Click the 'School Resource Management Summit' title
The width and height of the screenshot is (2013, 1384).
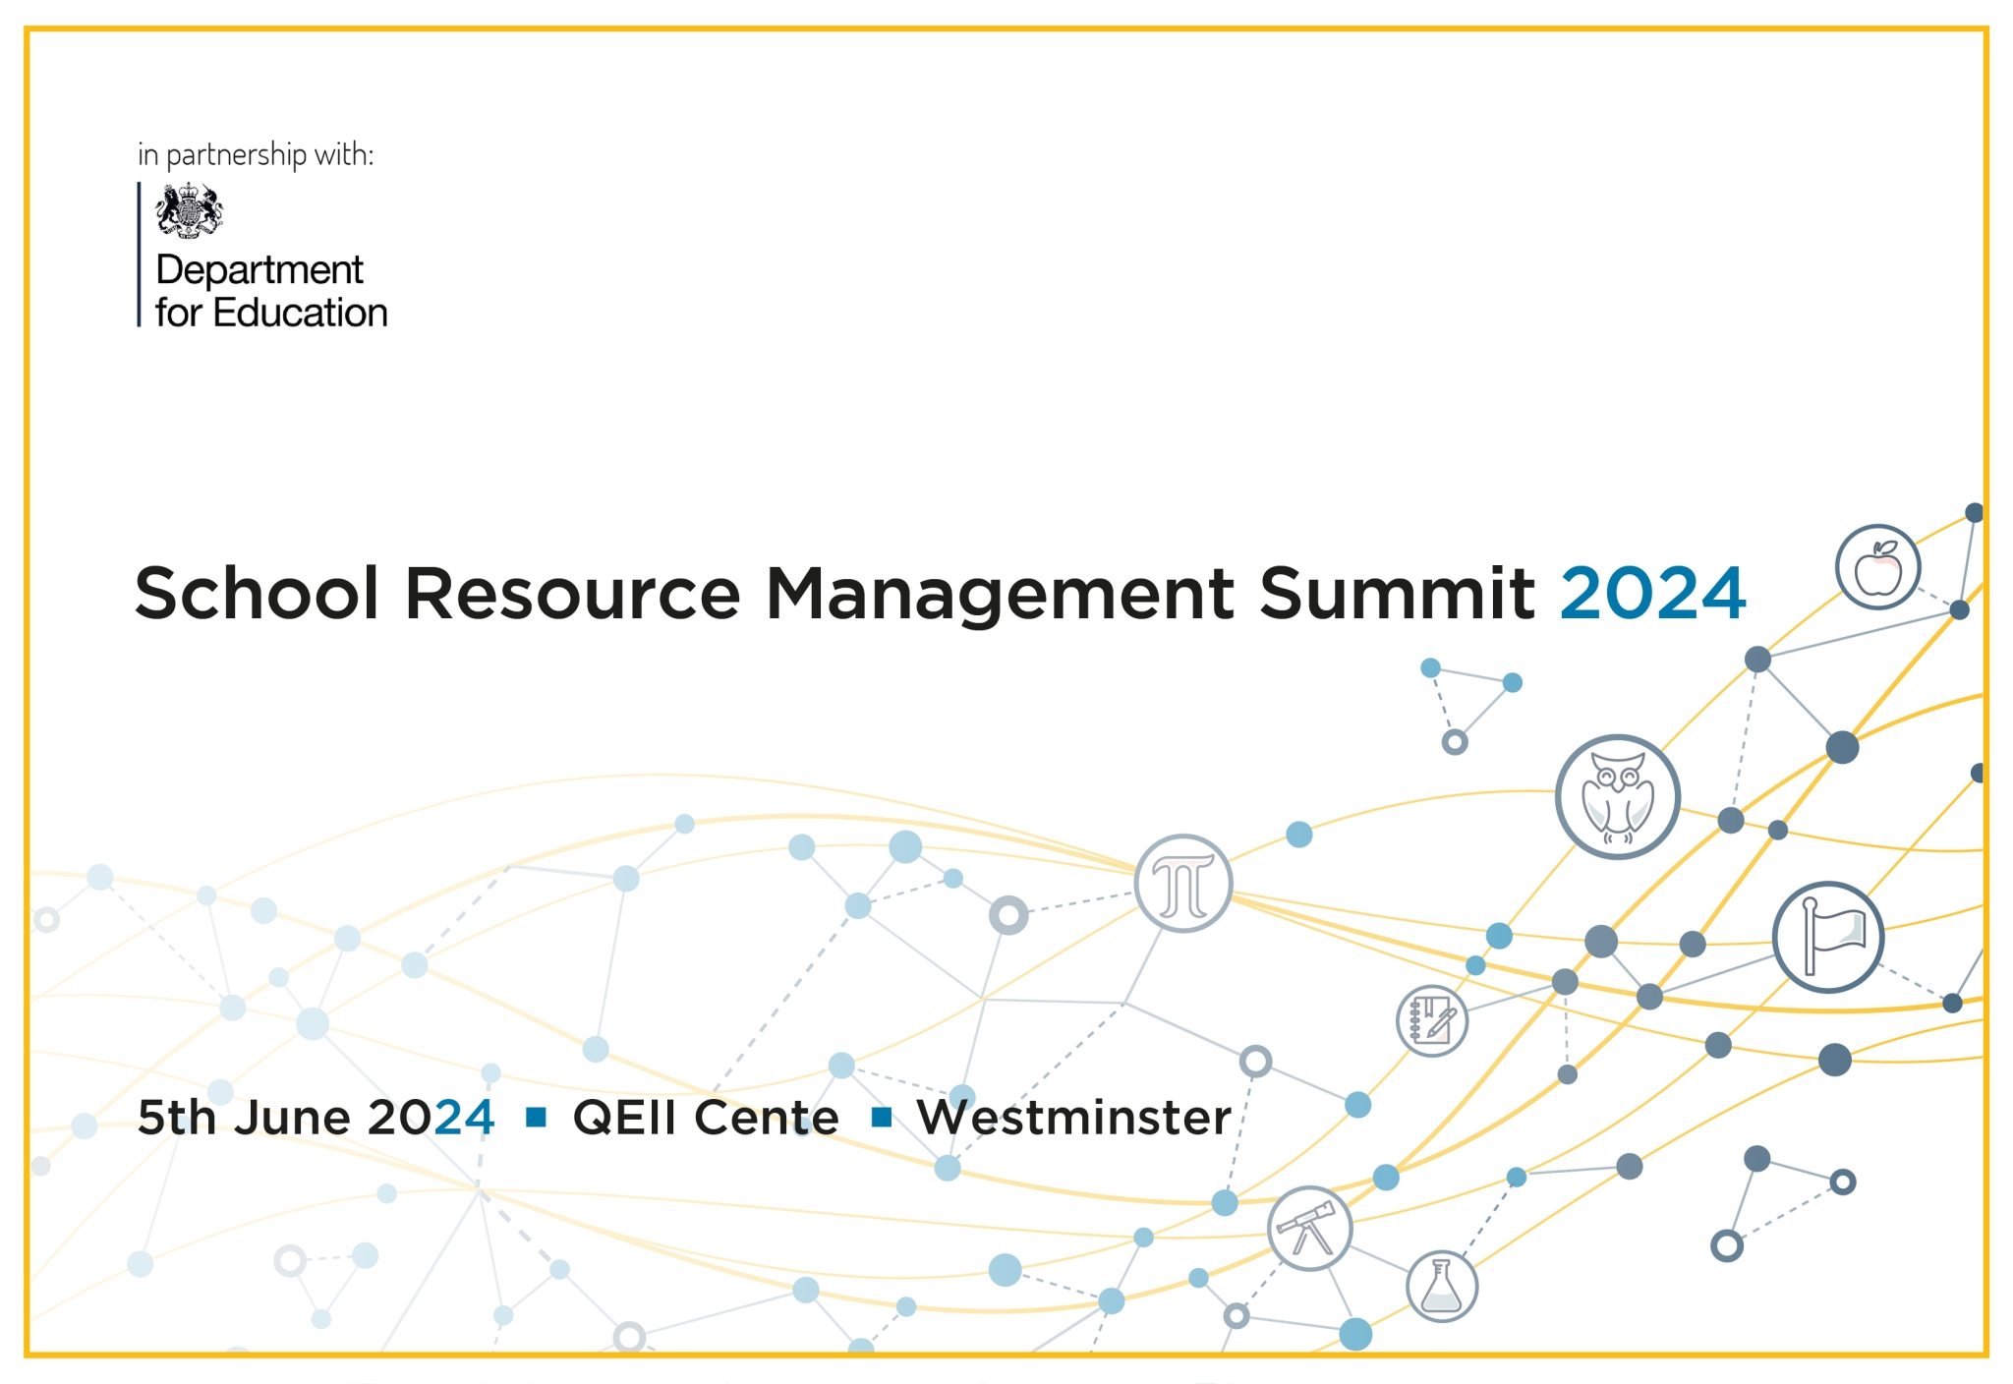click(834, 595)
